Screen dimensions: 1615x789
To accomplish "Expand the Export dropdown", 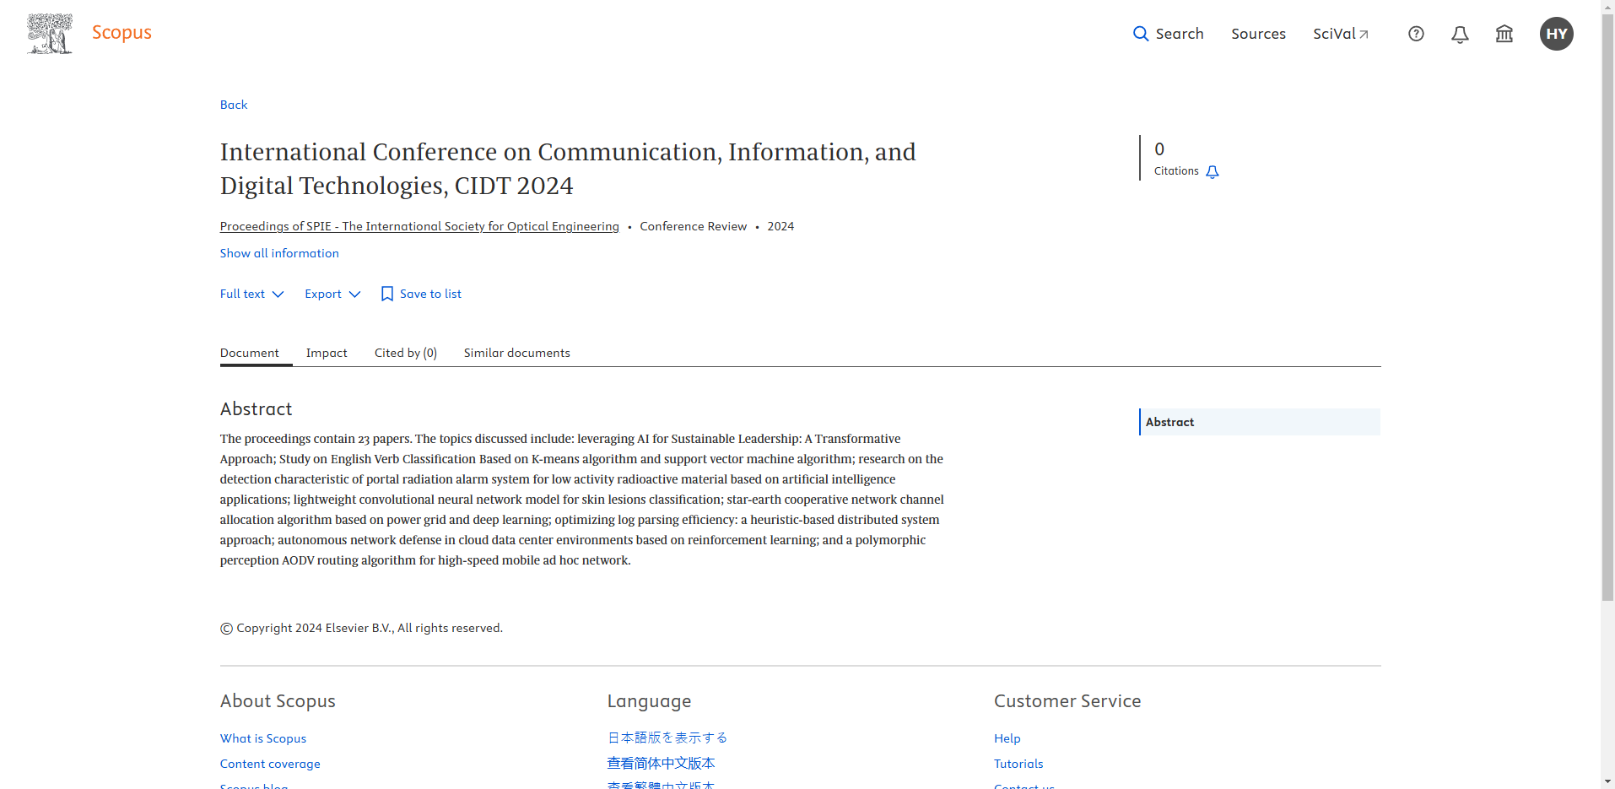I will coord(332,294).
